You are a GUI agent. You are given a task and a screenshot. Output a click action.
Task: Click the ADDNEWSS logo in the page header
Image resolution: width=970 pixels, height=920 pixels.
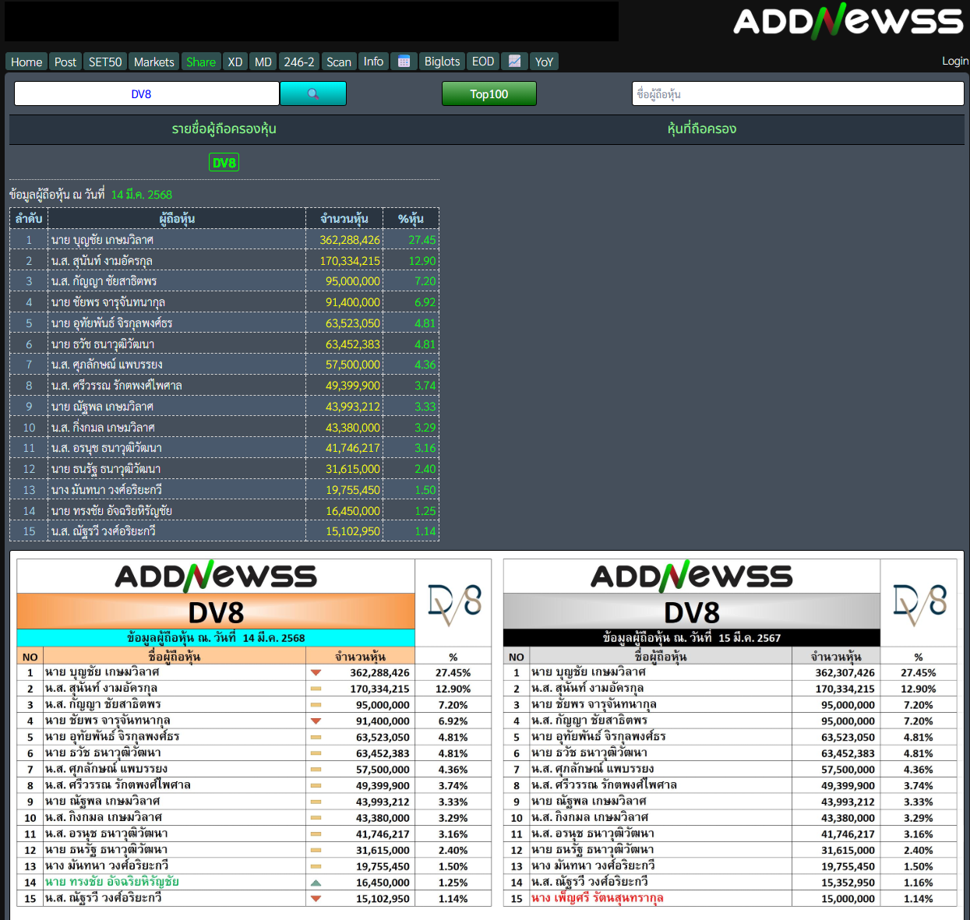pos(848,21)
